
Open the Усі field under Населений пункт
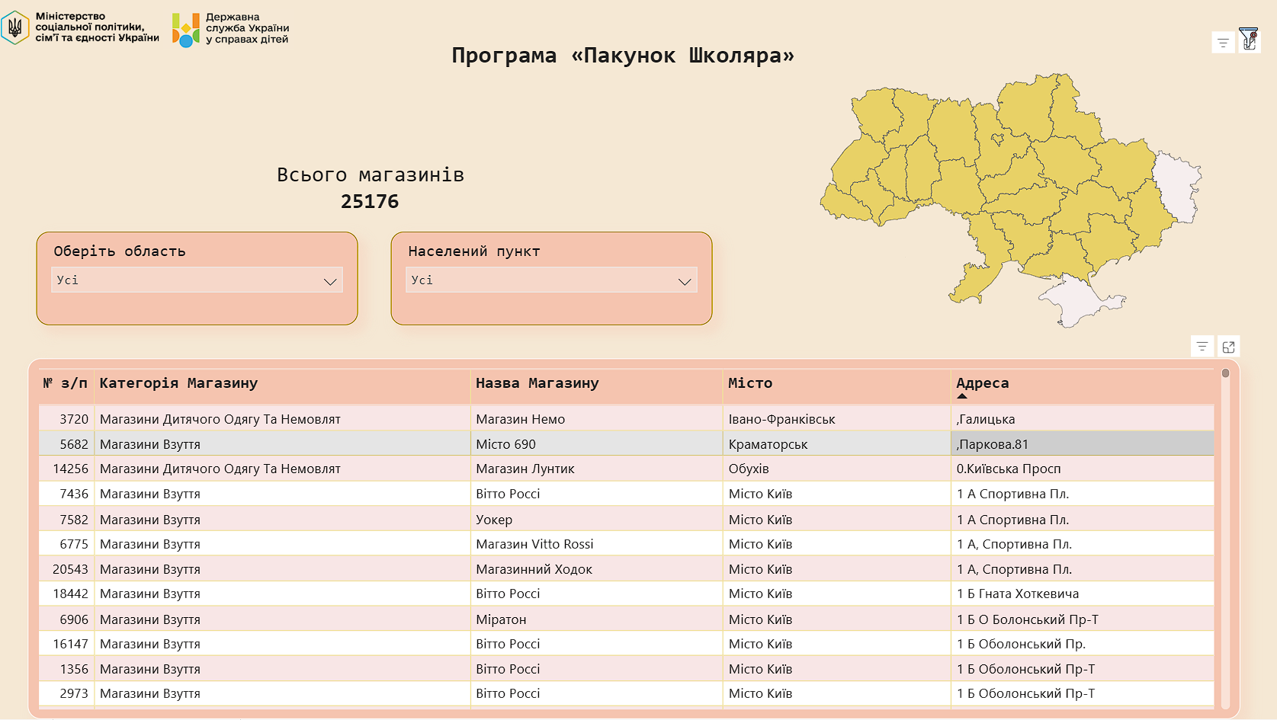click(x=541, y=280)
